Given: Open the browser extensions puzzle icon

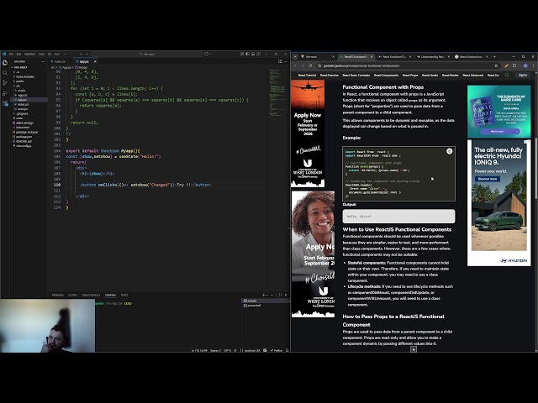Looking at the screenshot, I should tap(514, 65).
